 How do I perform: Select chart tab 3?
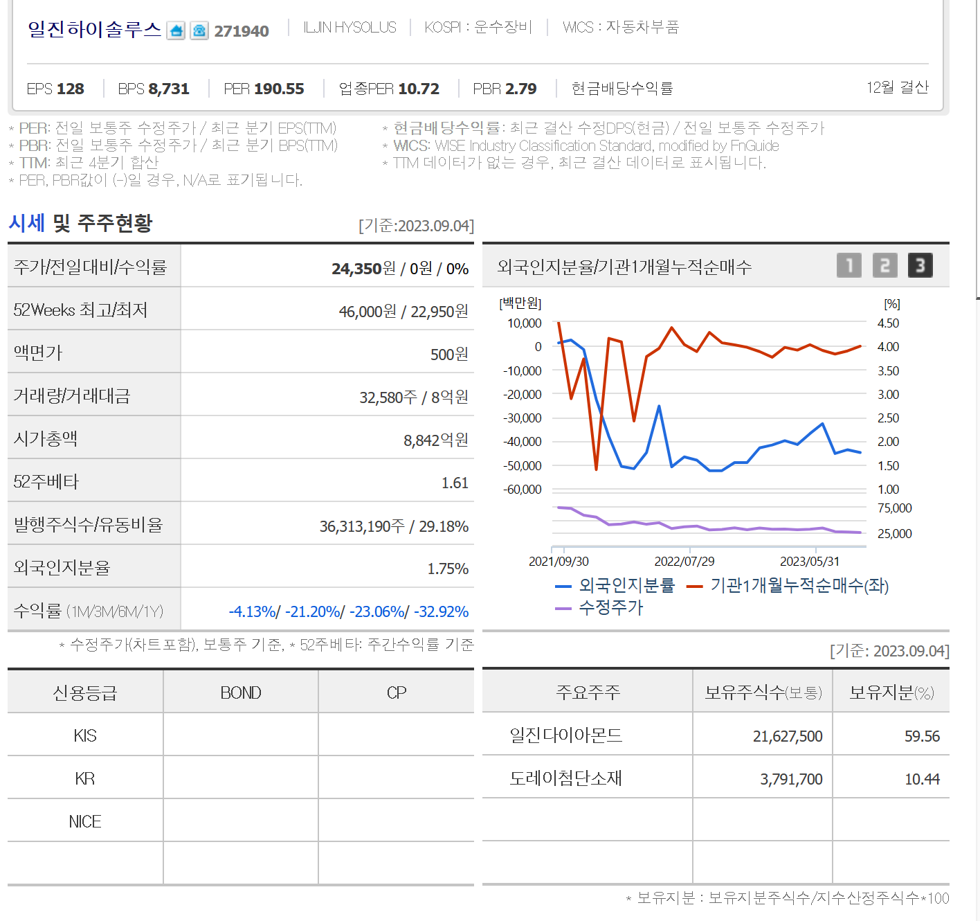920,265
